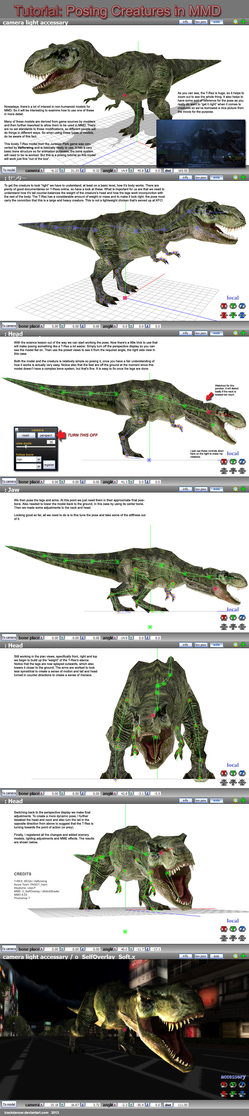Click camera Y field showing 31.33

[72, 170]
